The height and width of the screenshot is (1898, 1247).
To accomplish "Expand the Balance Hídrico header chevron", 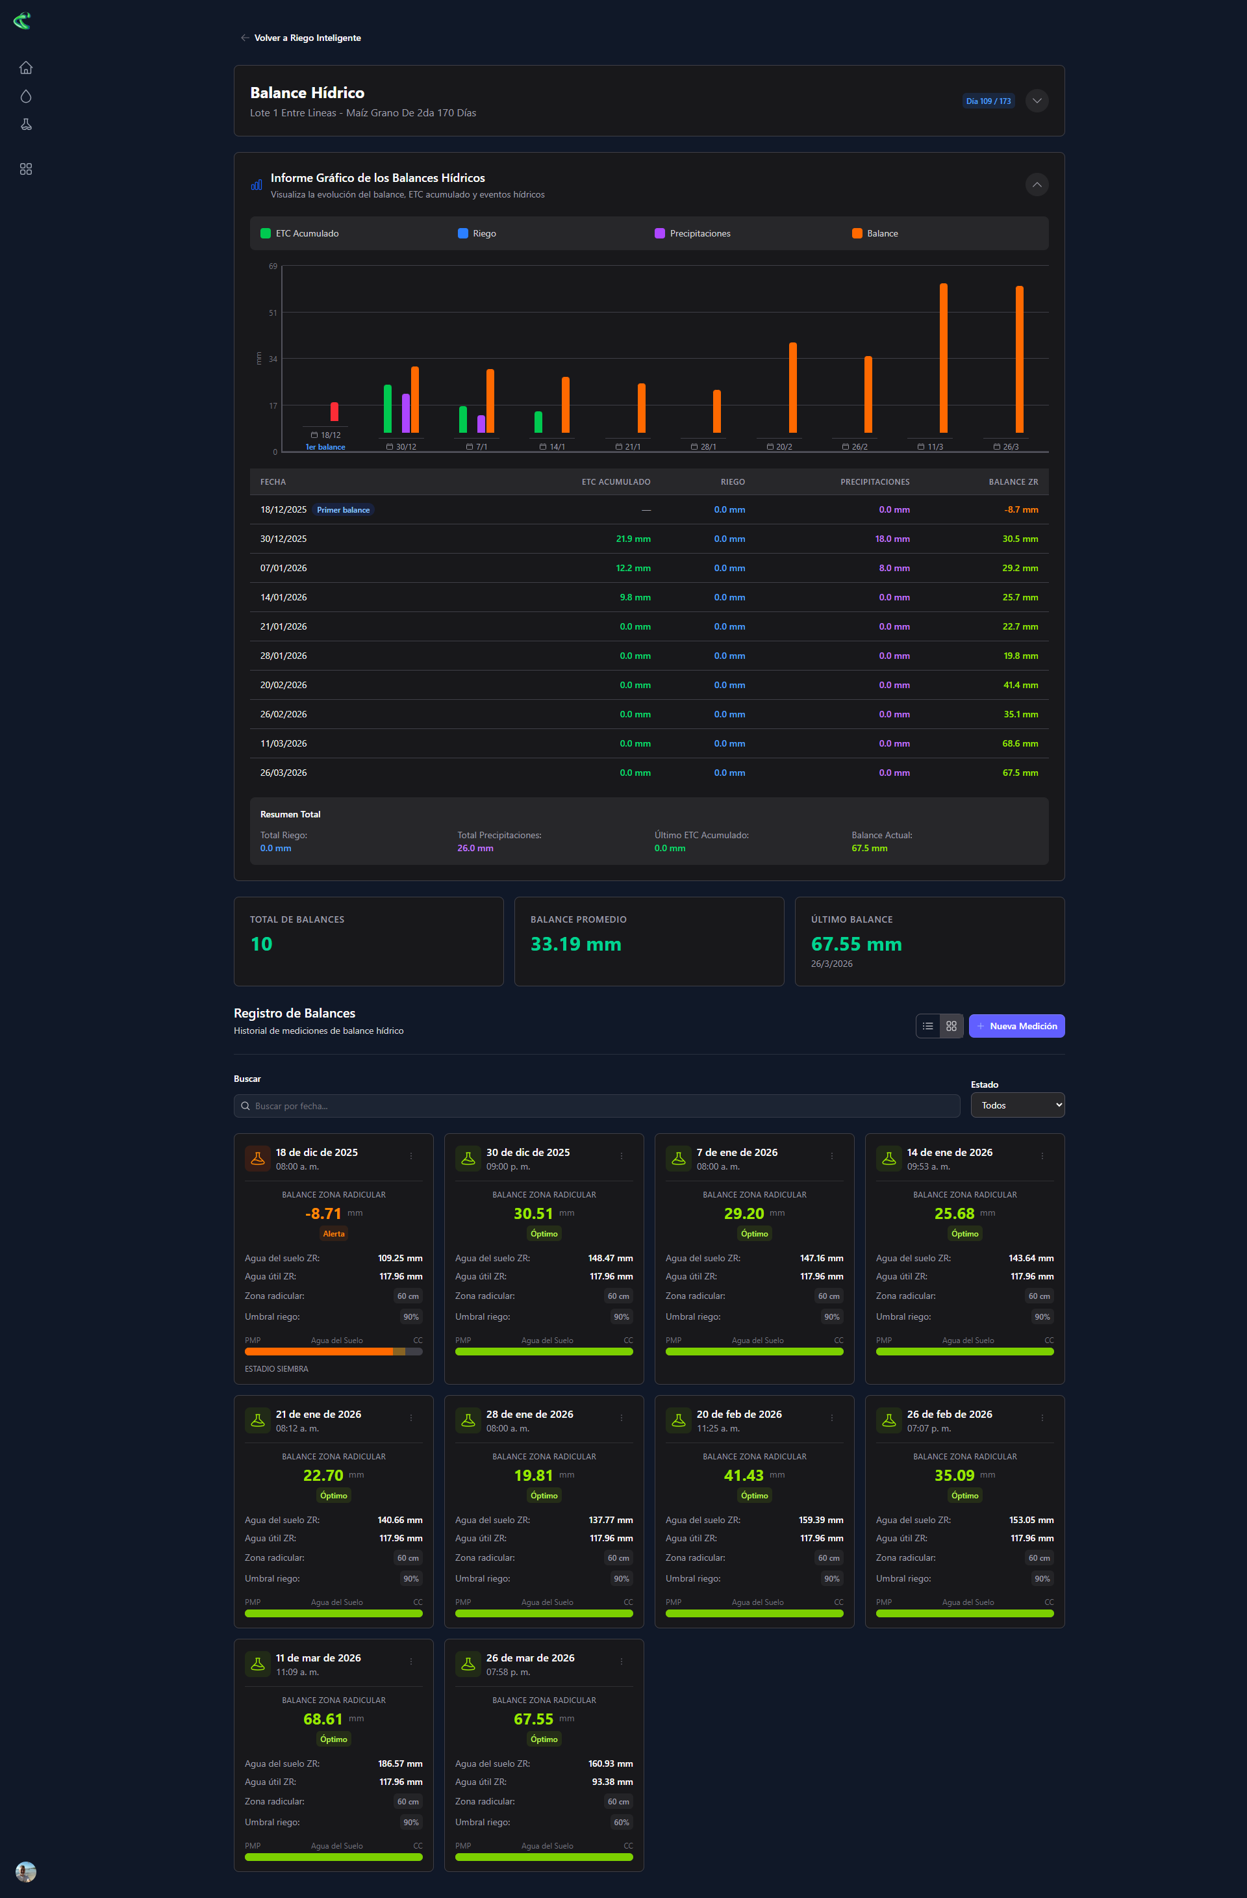I will click(x=1037, y=101).
